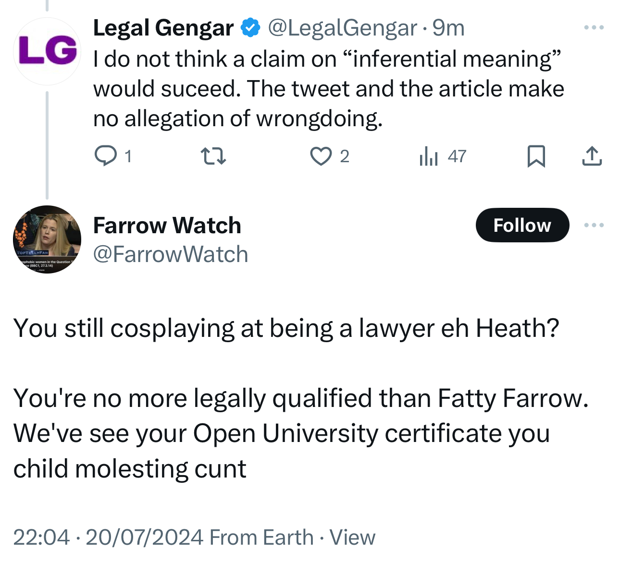Click the 9m timestamp on the tweet
620x561 pixels.
(448, 28)
